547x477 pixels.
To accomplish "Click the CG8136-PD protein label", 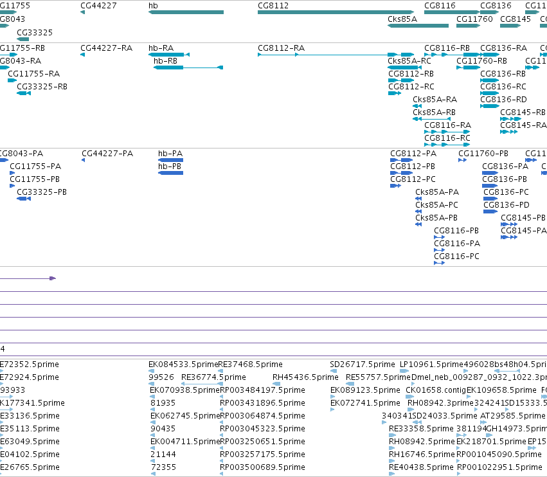I will (x=507, y=205).
